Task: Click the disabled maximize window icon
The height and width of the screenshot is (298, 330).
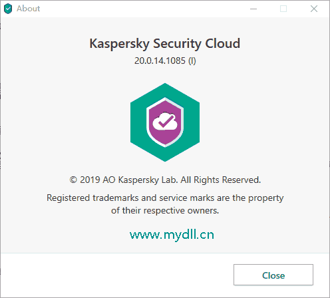Action: click(x=283, y=9)
